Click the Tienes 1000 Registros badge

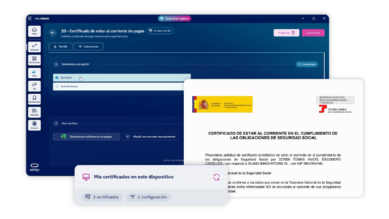(174, 18)
